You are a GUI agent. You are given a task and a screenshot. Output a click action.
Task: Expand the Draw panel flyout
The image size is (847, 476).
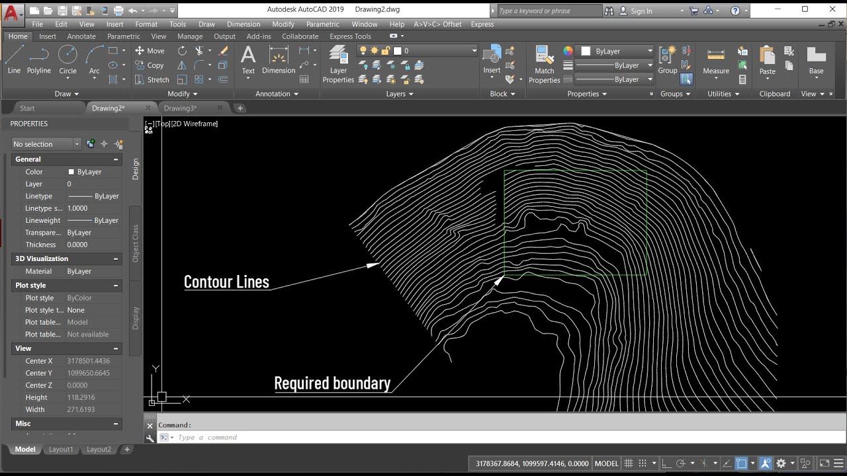[x=67, y=94]
